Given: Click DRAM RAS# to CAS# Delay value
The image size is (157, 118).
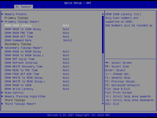Looking at the screenshot, I should [66, 29].
